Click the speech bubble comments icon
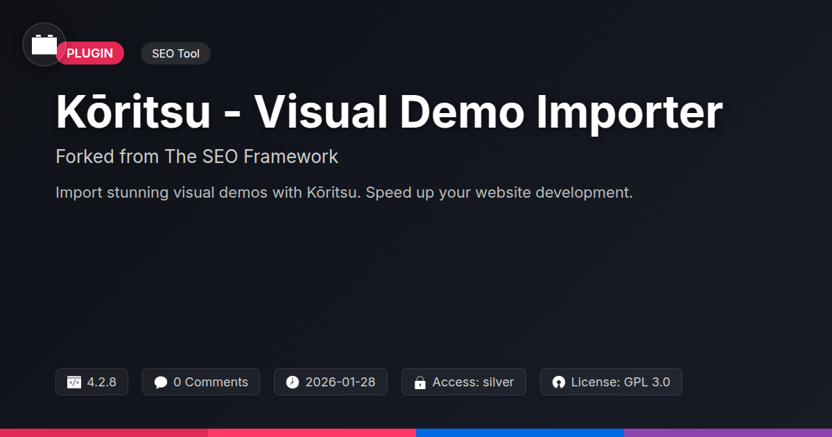This screenshot has height=437, width=832. (x=161, y=382)
